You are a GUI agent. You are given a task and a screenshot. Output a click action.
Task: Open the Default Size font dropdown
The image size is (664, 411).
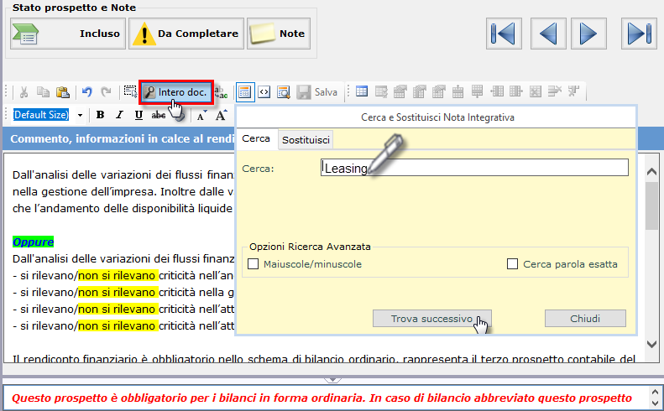point(80,115)
